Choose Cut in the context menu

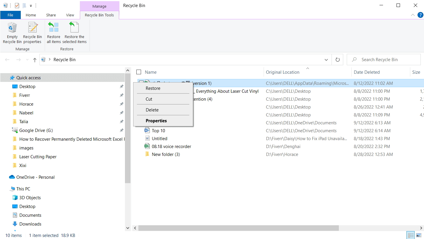163,99
